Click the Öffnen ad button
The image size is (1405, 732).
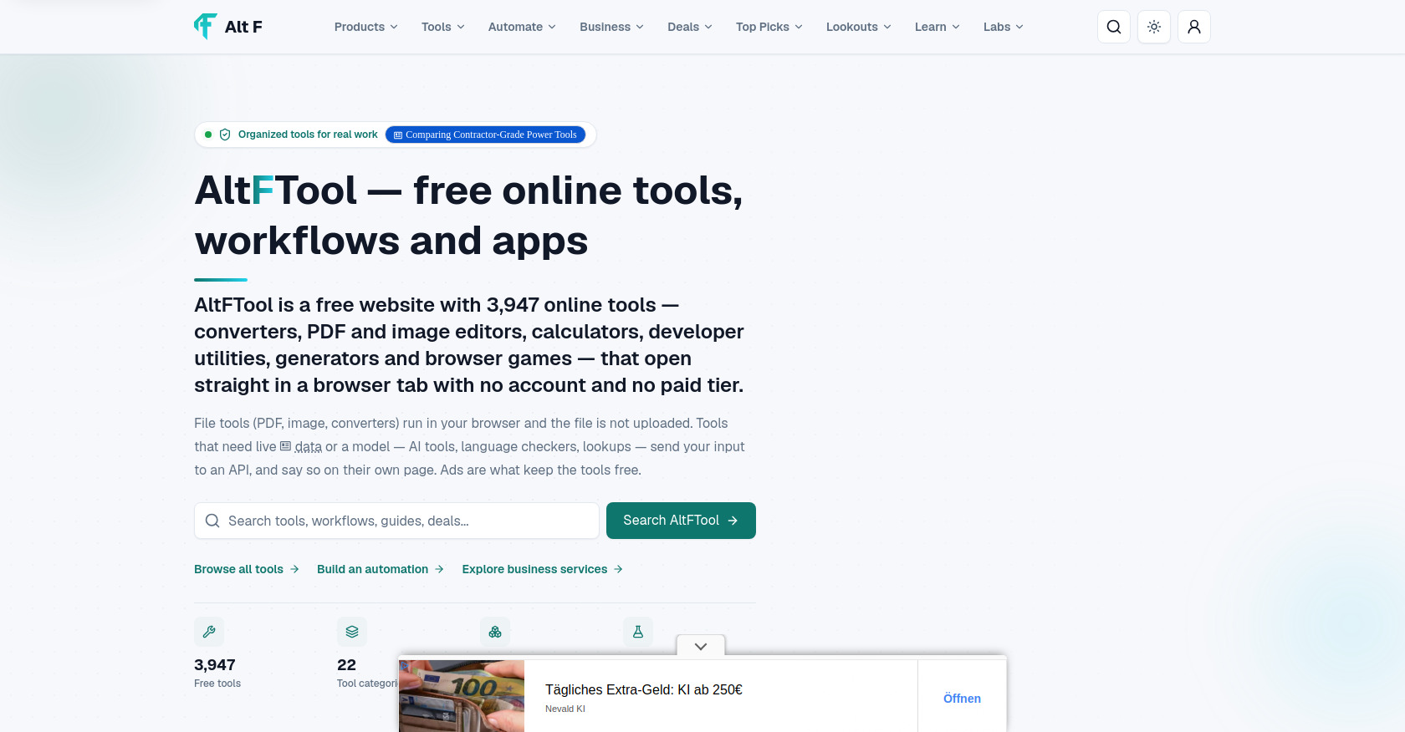(x=962, y=699)
